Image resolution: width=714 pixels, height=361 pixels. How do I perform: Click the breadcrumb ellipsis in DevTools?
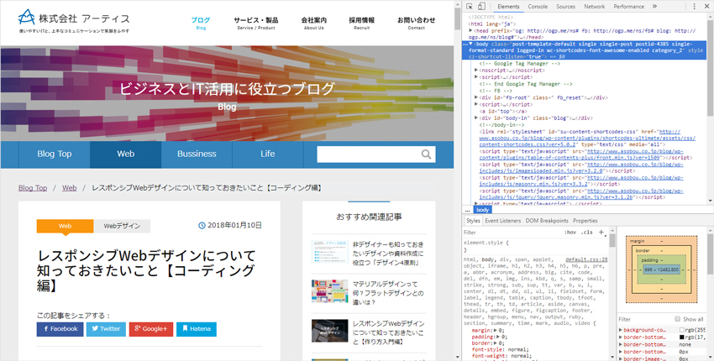(467, 210)
